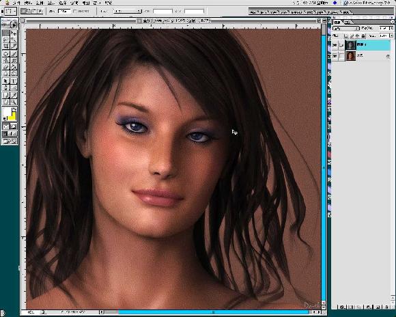Click Jump to ImageReady button
The width and height of the screenshot is (396, 317).
(10, 141)
